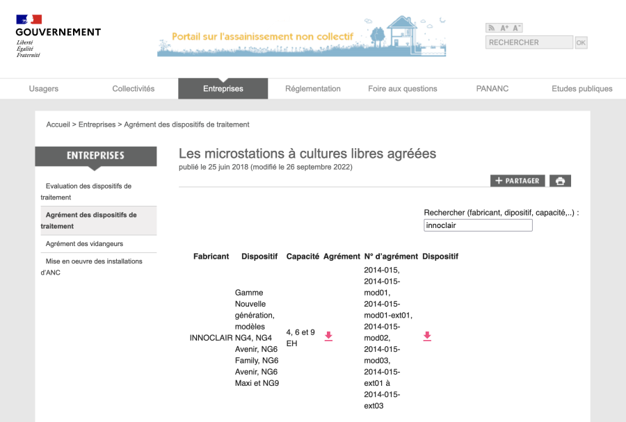Click the N° d'agrément column header
626x422 pixels.
pos(391,257)
